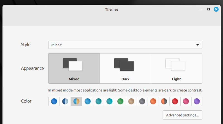This screenshot has height=124, width=223.
Task: Choose the grey color swatch
Action: pos(142,101)
